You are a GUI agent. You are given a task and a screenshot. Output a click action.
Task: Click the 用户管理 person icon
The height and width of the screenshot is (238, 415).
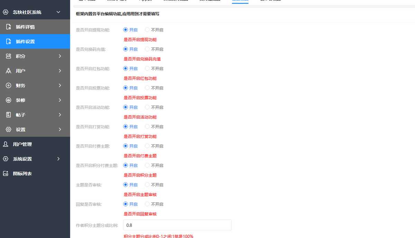click(x=6, y=144)
